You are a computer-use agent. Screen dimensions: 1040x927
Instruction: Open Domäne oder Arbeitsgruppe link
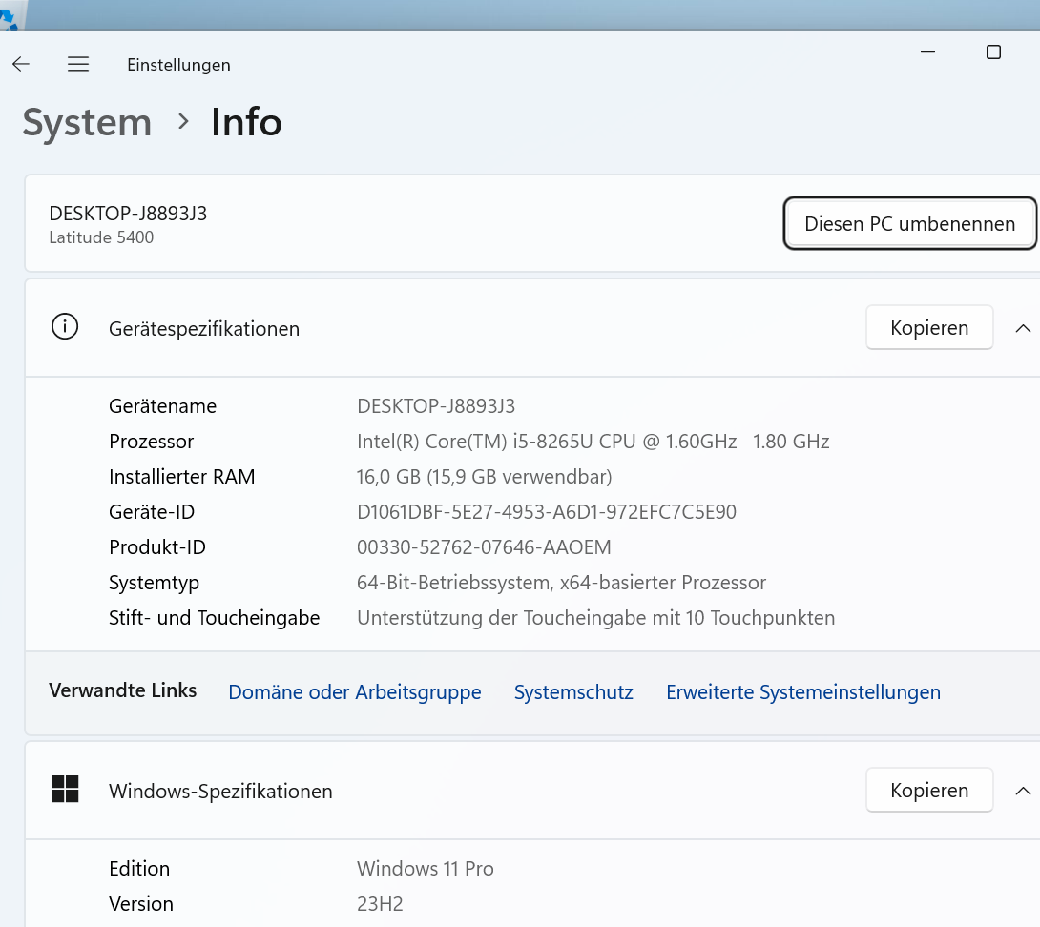point(355,692)
